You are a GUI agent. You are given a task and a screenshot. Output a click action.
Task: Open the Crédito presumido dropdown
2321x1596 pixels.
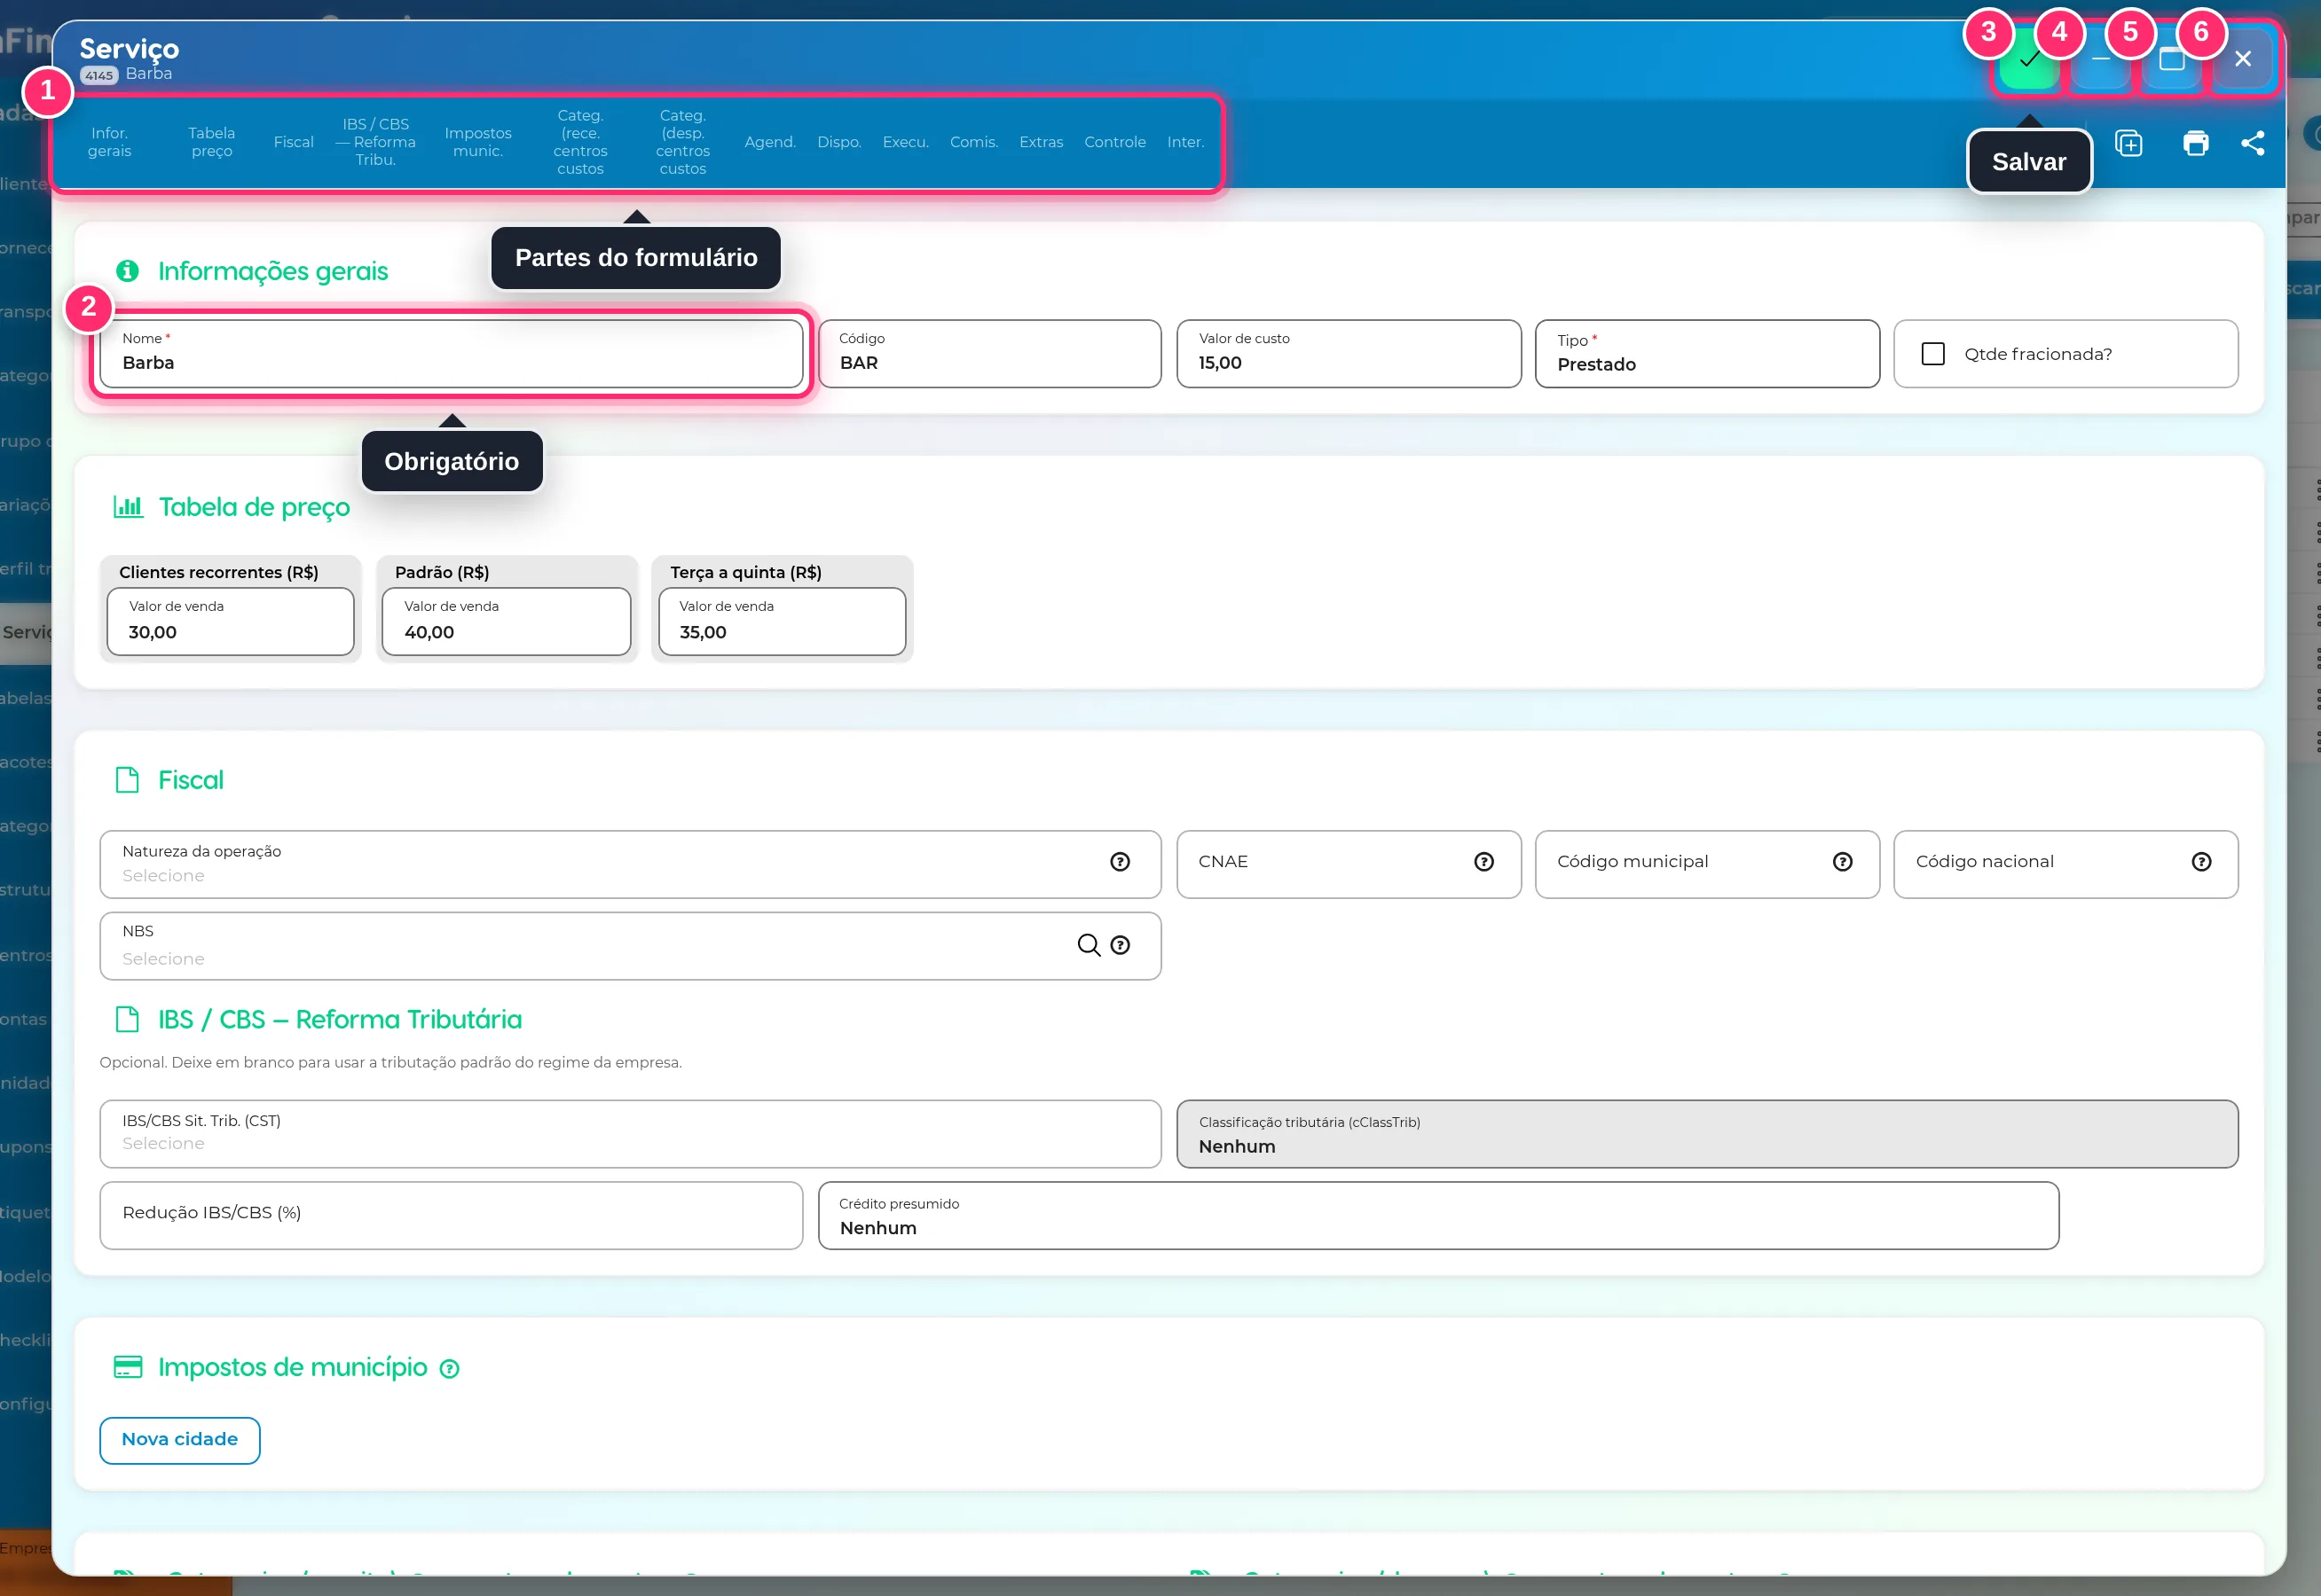coord(1437,1216)
